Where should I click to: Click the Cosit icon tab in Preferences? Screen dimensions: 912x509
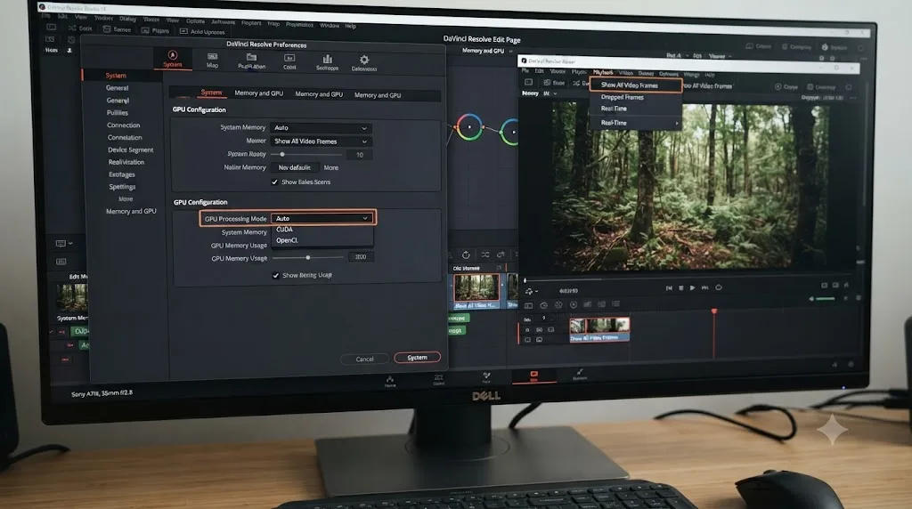pyautogui.click(x=289, y=61)
